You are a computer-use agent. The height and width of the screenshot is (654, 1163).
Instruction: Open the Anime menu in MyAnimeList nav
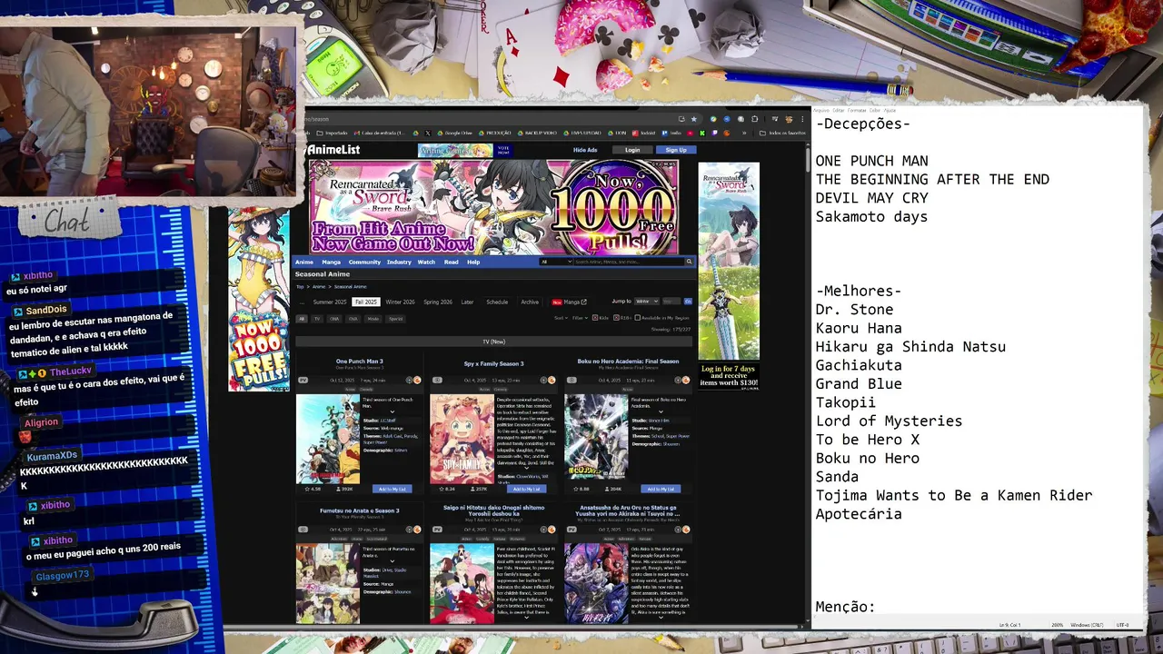(304, 262)
